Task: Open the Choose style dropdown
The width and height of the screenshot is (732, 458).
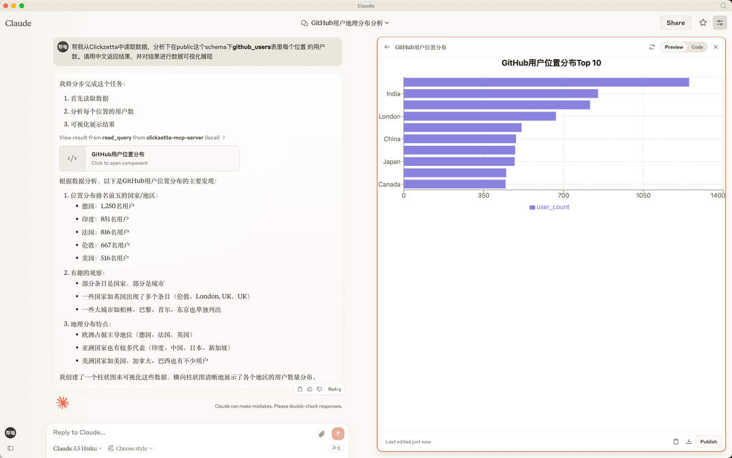Action: tap(131, 448)
